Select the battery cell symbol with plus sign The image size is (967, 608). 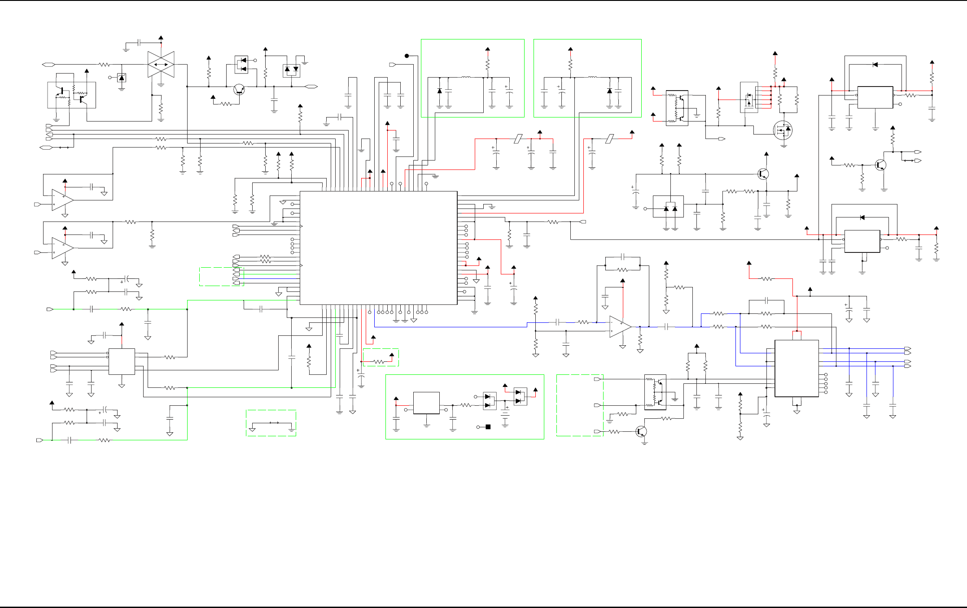[x=505, y=415]
